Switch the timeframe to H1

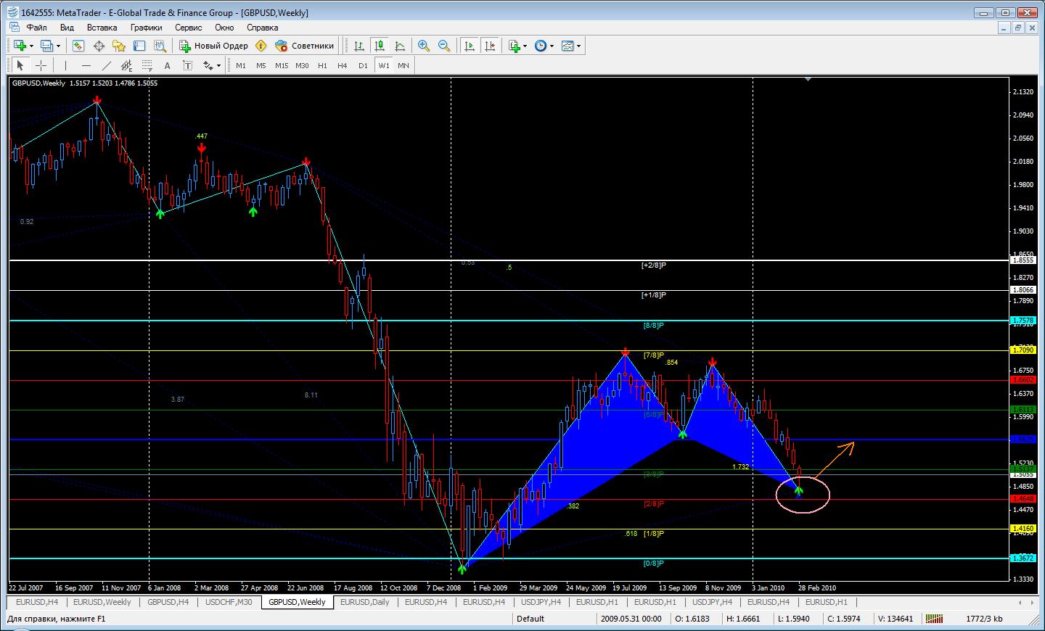click(x=322, y=65)
